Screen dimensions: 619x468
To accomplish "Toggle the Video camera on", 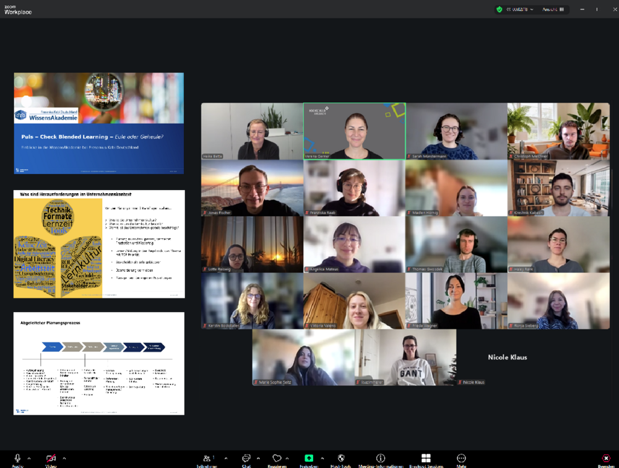I will tap(51, 459).
